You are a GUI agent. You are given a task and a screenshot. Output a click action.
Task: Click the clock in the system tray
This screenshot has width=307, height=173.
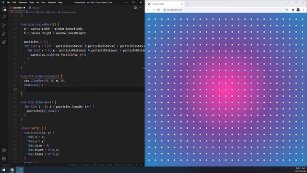[x=301, y=170]
